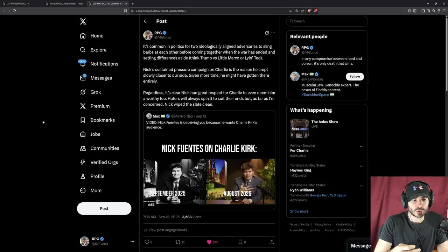Click the Grok icon

click(x=83, y=92)
